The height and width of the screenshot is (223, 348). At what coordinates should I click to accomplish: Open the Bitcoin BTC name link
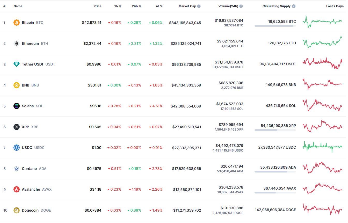(33, 23)
